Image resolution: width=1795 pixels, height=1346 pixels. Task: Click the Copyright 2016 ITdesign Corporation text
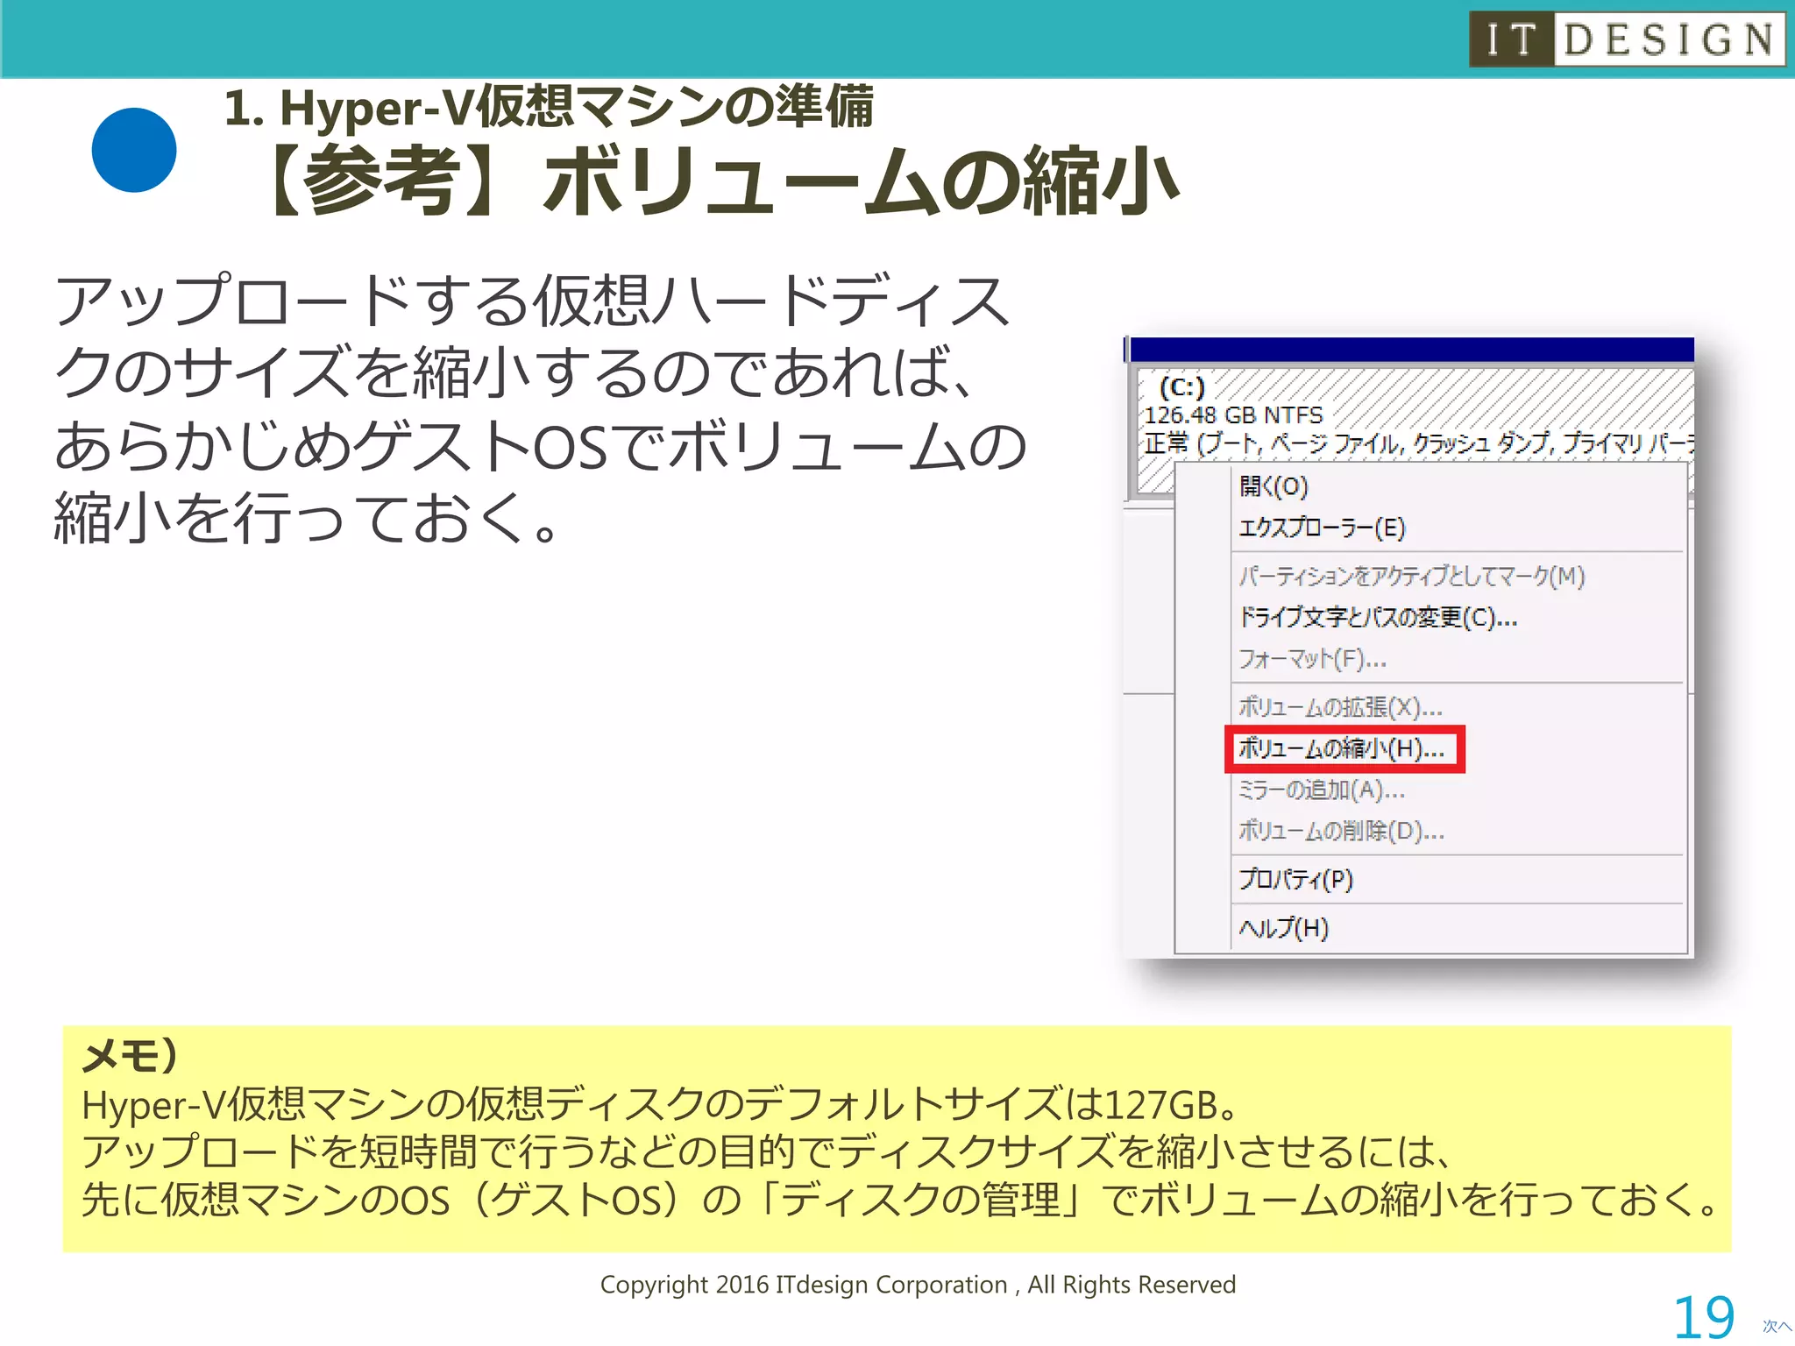(x=918, y=1285)
